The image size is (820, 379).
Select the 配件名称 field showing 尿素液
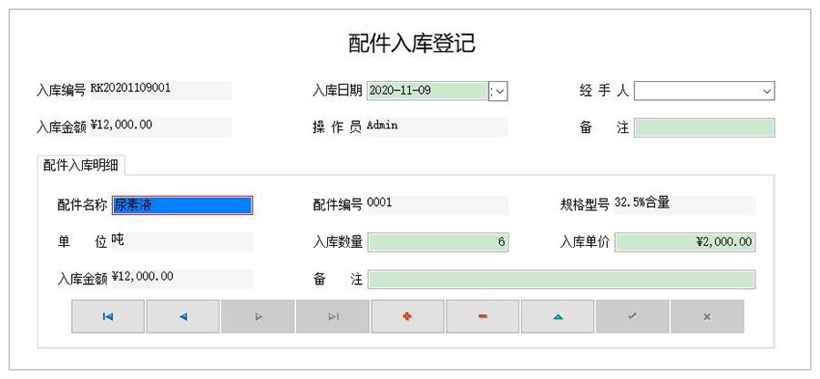[x=181, y=205]
